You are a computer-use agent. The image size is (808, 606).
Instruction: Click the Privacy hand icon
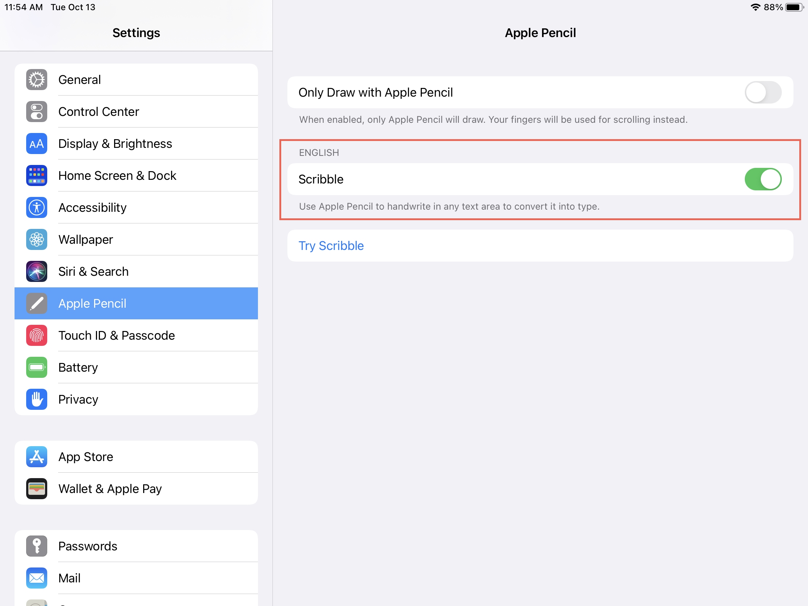point(37,399)
